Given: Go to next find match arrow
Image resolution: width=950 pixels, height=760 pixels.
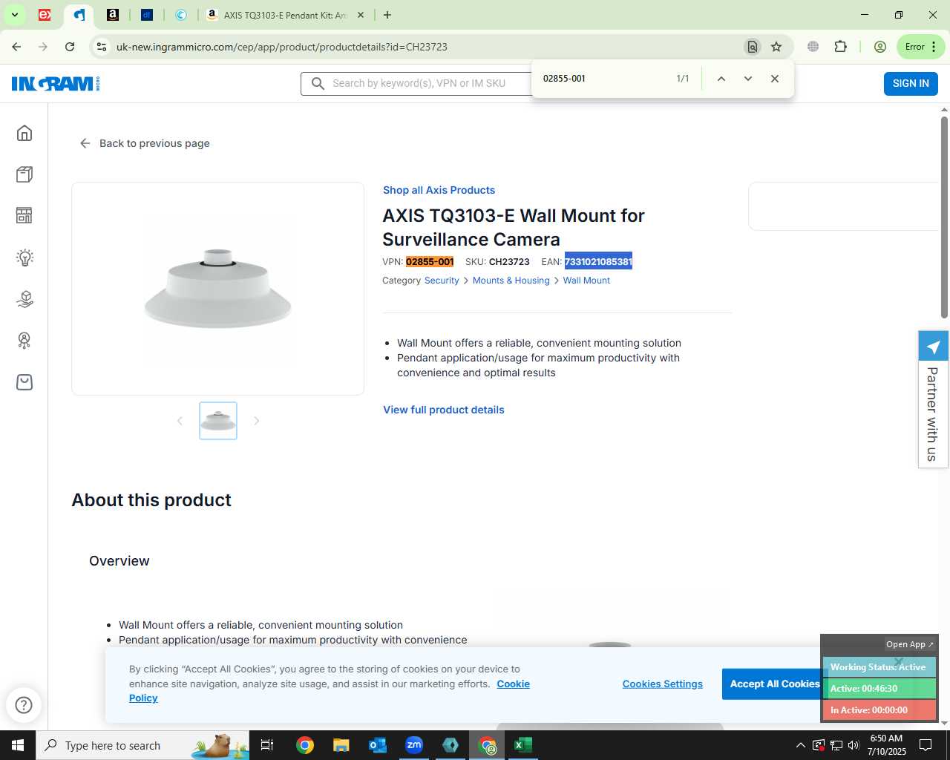Looking at the screenshot, I should [x=748, y=79].
